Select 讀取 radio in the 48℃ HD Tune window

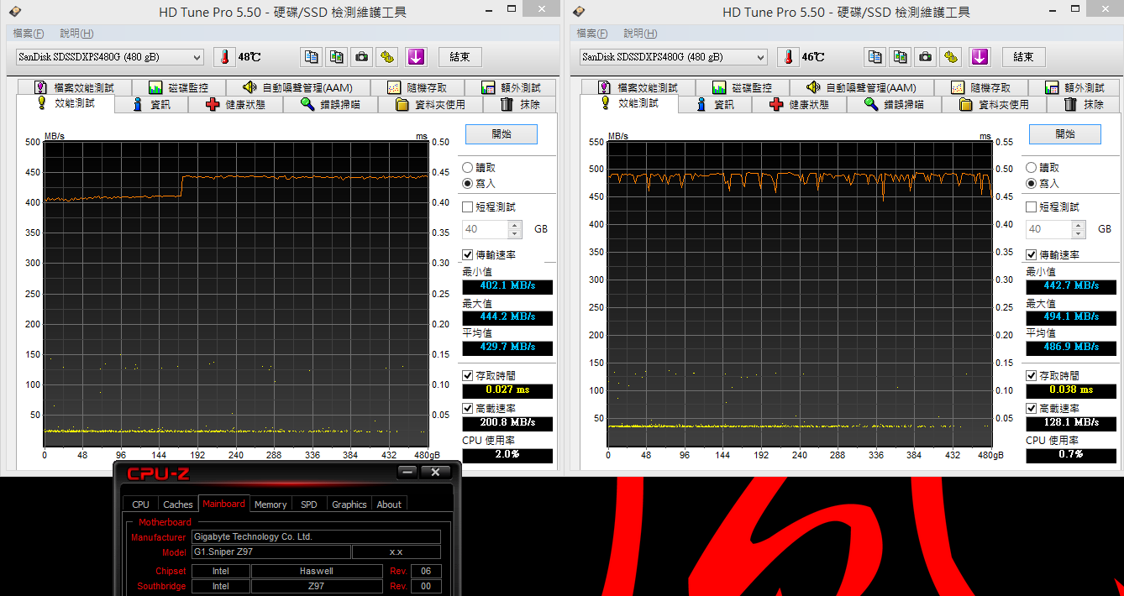pos(467,168)
